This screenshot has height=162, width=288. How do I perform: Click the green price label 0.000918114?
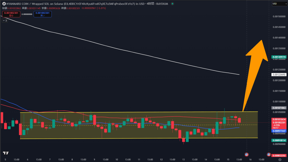click(279, 140)
